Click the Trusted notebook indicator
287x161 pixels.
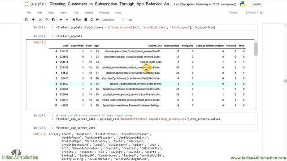[233, 13]
